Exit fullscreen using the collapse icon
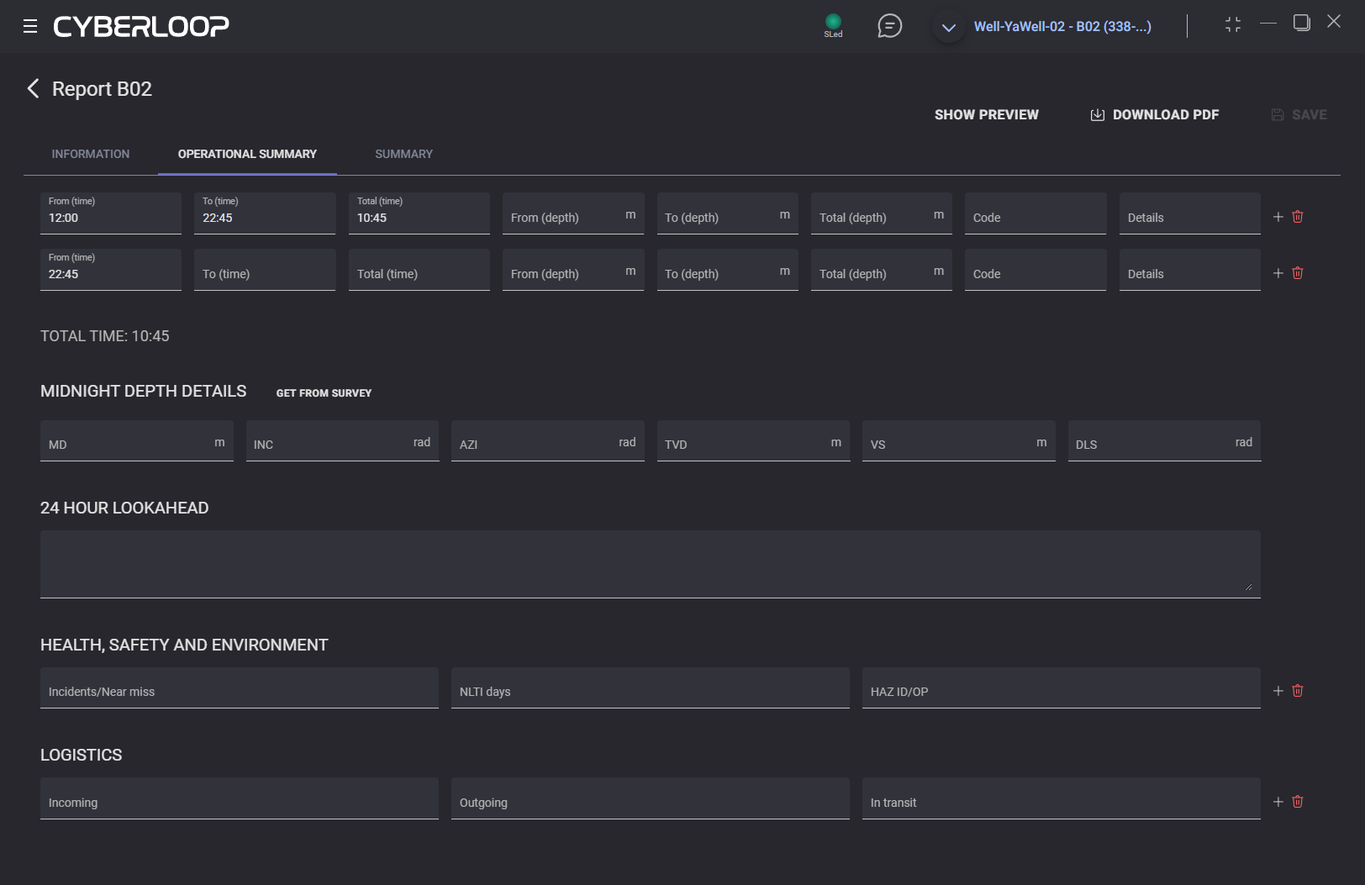The height and width of the screenshot is (885, 1365). [1233, 25]
